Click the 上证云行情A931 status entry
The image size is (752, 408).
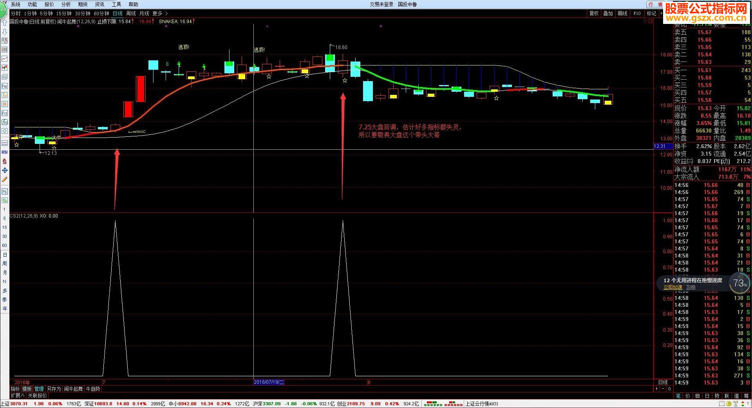[482, 404]
